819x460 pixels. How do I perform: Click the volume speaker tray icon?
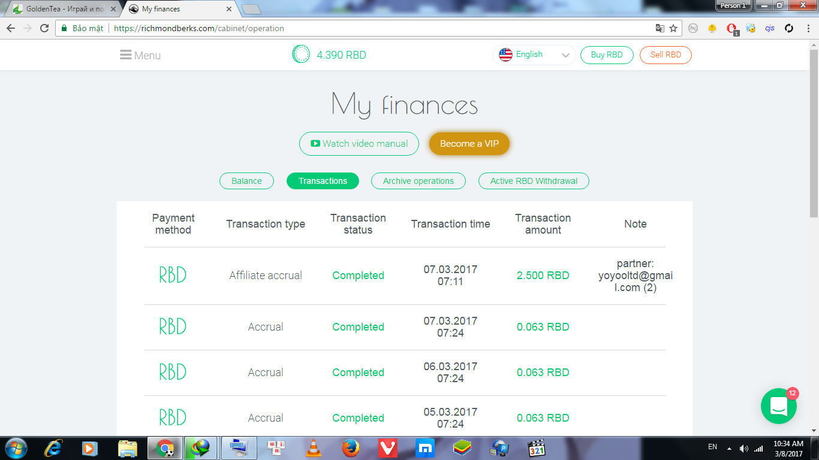click(x=744, y=448)
